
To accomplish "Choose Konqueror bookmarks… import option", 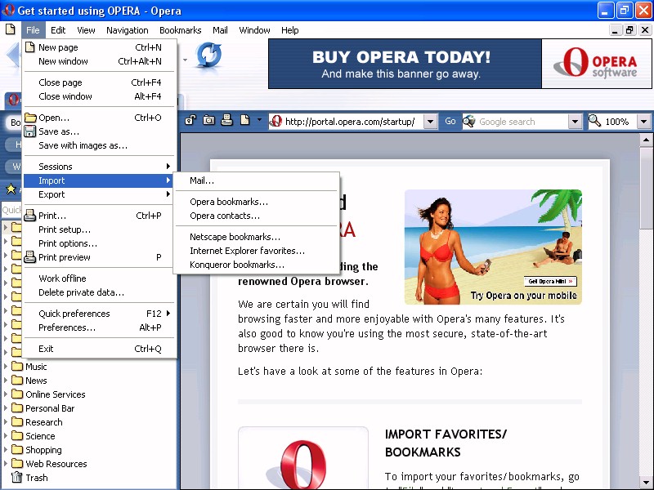I will tap(256, 265).
